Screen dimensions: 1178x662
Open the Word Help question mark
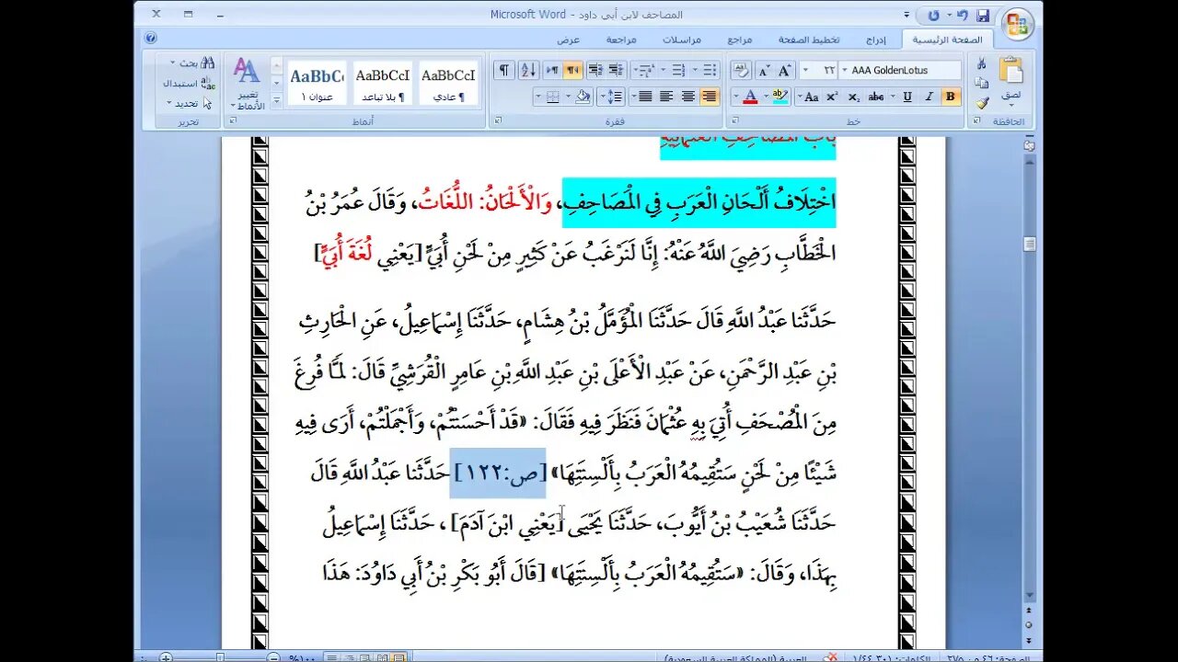151,38
